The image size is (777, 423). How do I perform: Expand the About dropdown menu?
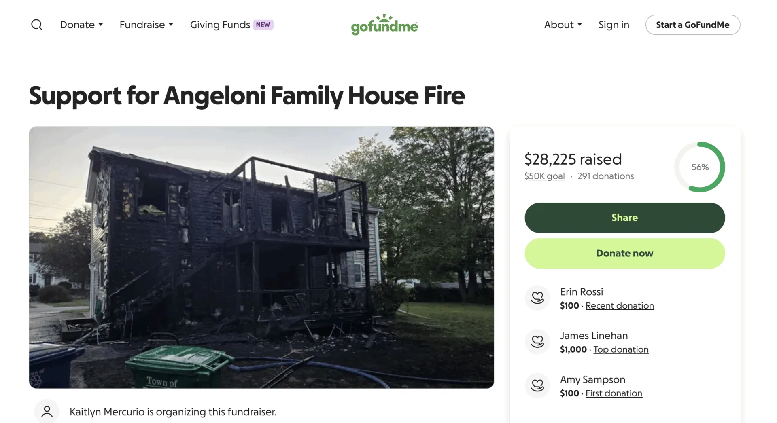[x=563, y=25]
